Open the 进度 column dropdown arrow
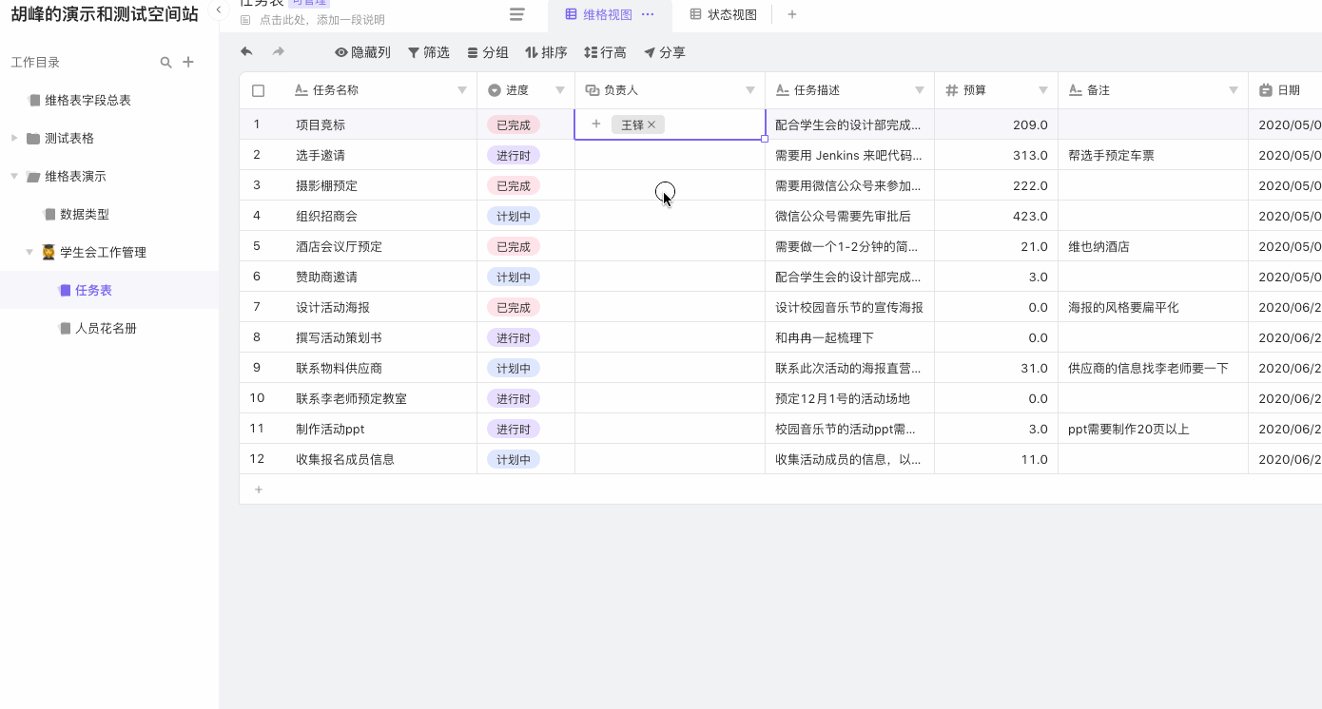Viewport: 1322px width, 709px height. (x=559, y=90)
